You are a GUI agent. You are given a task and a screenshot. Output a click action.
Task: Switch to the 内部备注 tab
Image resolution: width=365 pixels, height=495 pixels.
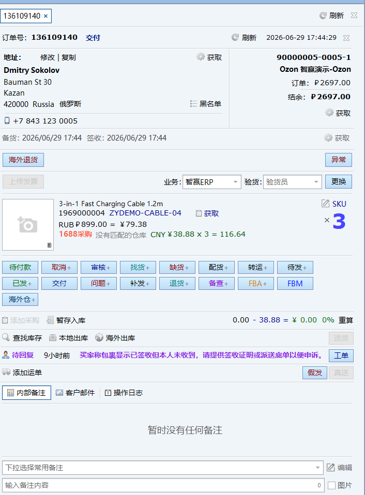(26, 393)
